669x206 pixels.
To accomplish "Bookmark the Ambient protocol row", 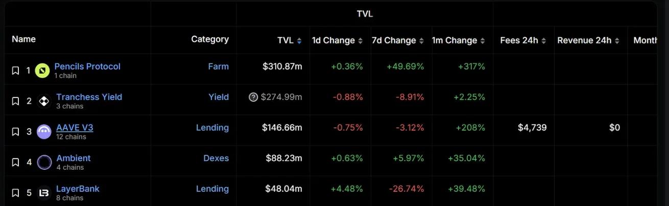I will [x=15, y=163].
